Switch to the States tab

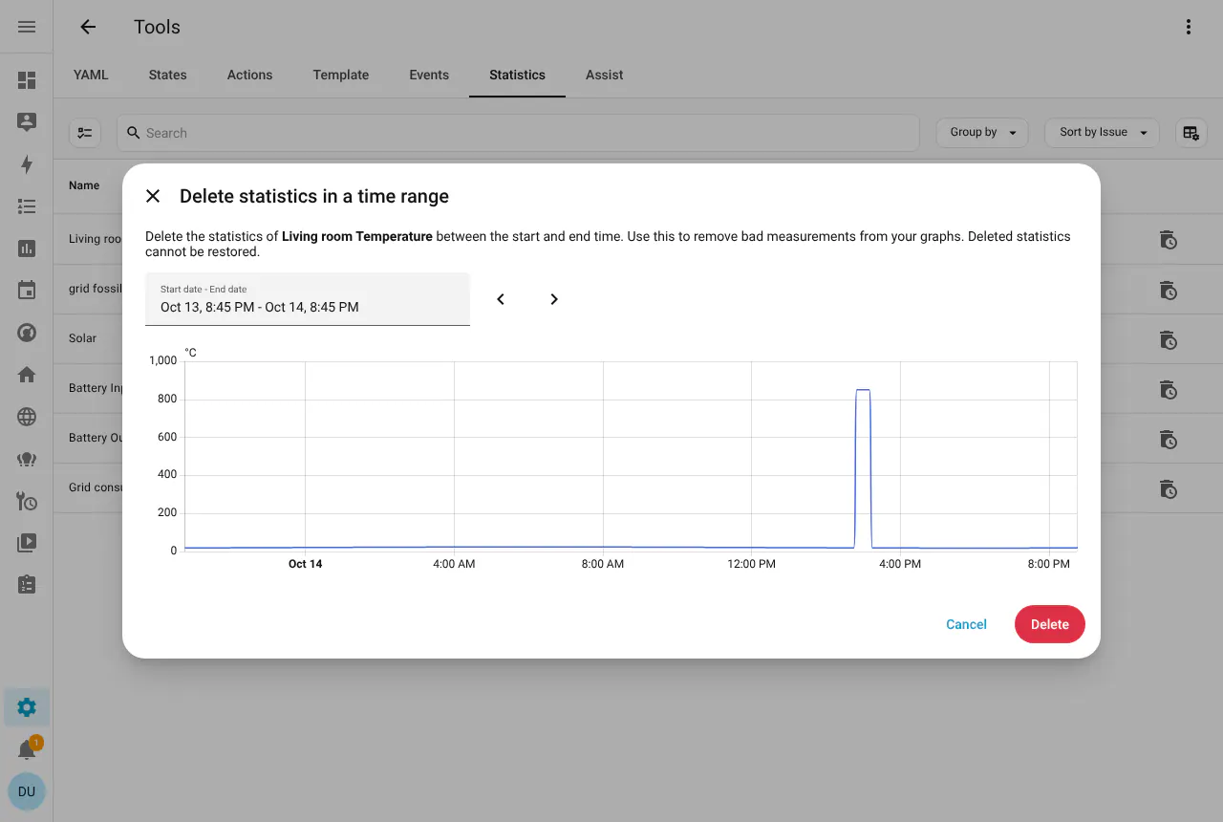click(167, 75)
